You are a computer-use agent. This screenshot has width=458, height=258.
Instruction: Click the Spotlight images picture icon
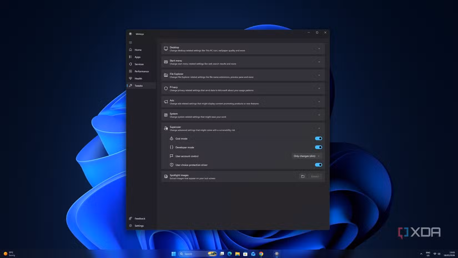pos(166,177)
